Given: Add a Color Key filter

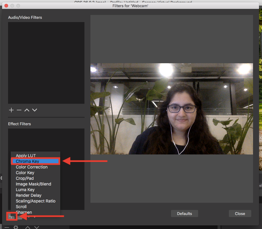Looking at the screenshot, I should pyautogui.click(x=25, y=173).
